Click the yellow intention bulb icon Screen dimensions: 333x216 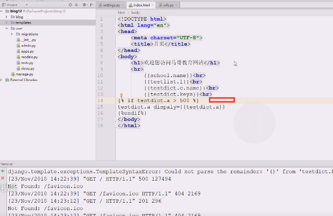(x=121, y=95)
